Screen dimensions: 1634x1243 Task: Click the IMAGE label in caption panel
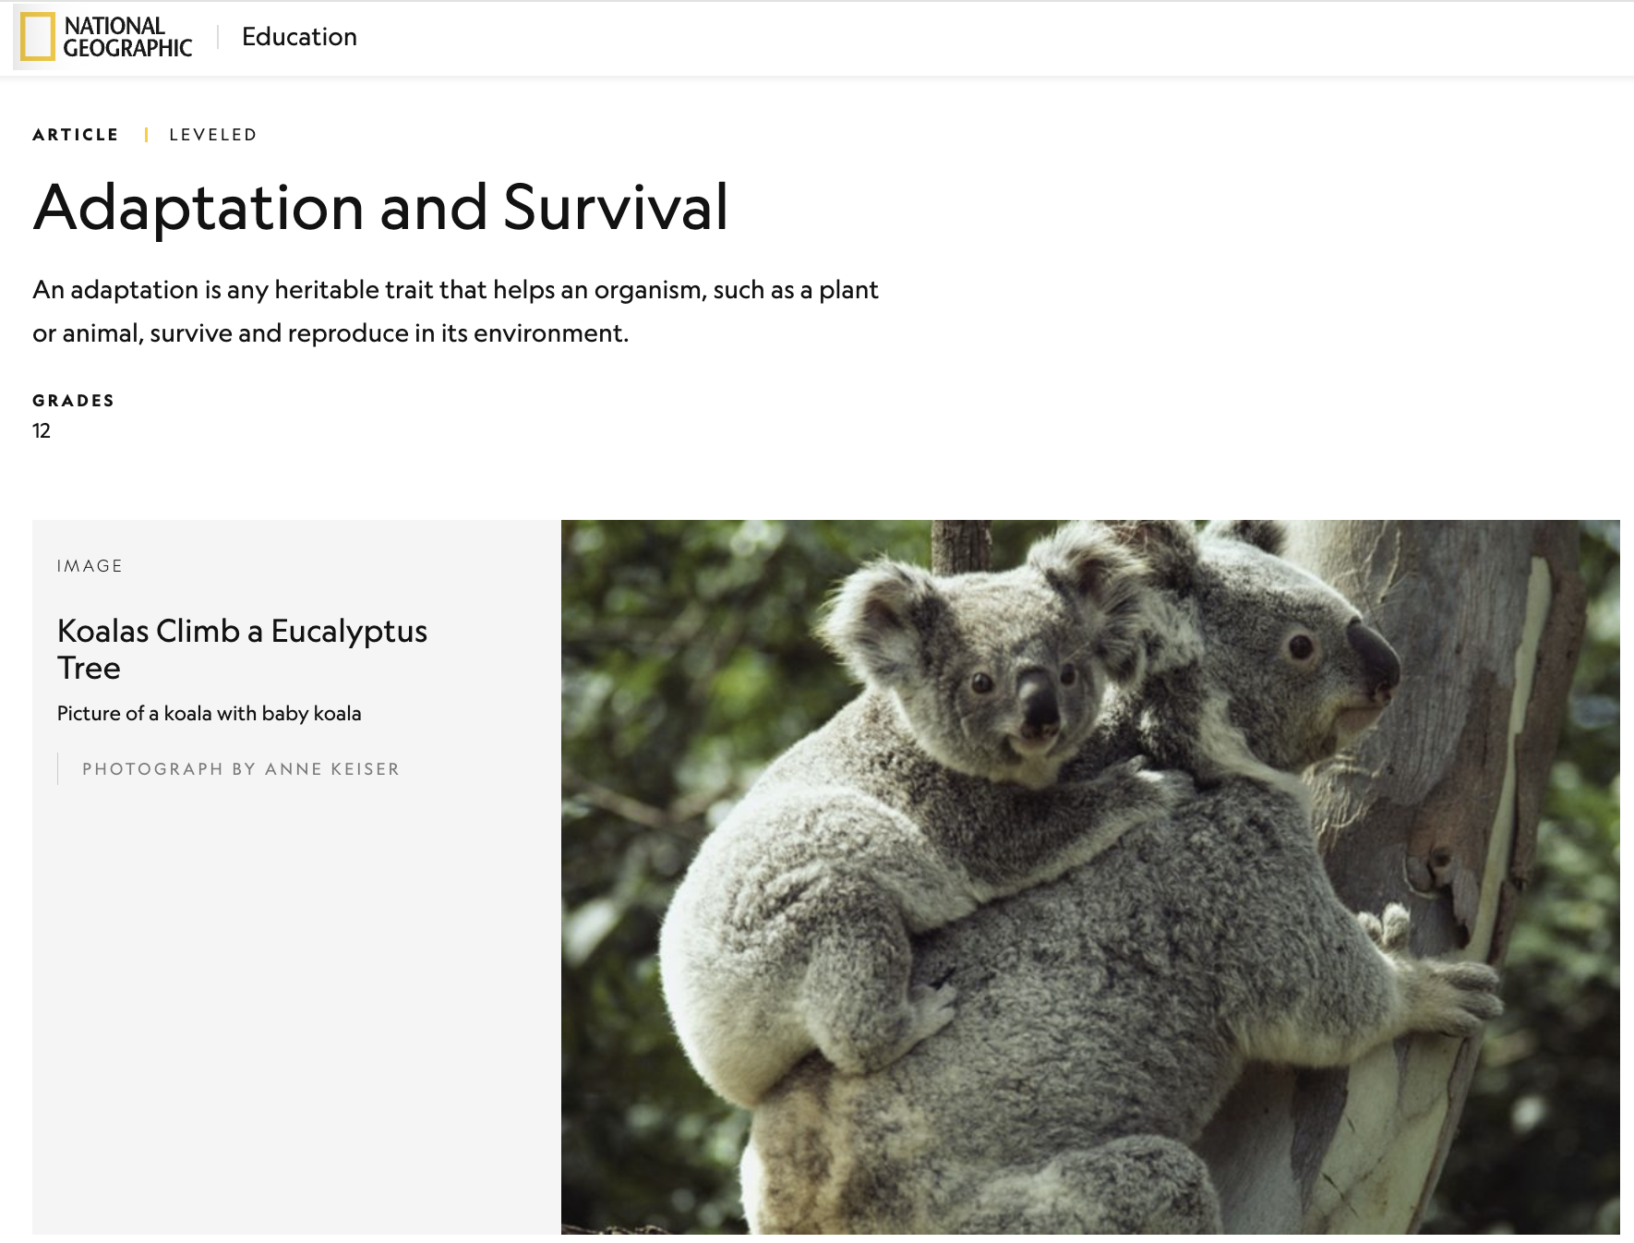(x=90, y=566)
